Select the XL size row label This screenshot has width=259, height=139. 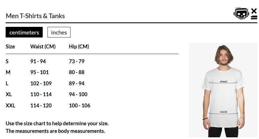[x=9, y=94]
